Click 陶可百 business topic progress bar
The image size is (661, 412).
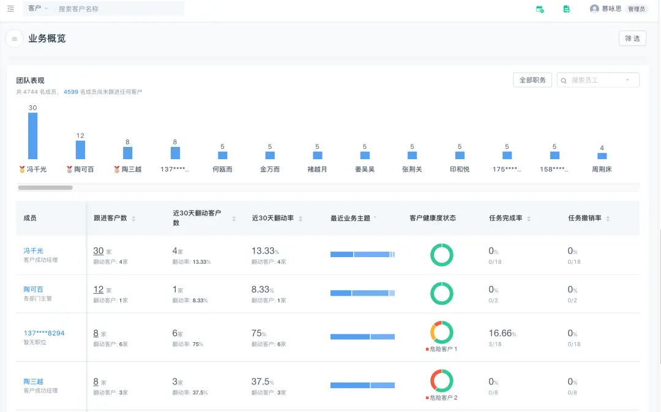(x=362, y=293)
